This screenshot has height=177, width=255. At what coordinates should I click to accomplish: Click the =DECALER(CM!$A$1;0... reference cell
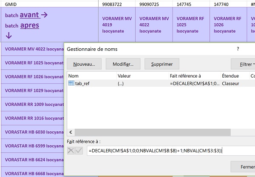click(x=195, y=83)
